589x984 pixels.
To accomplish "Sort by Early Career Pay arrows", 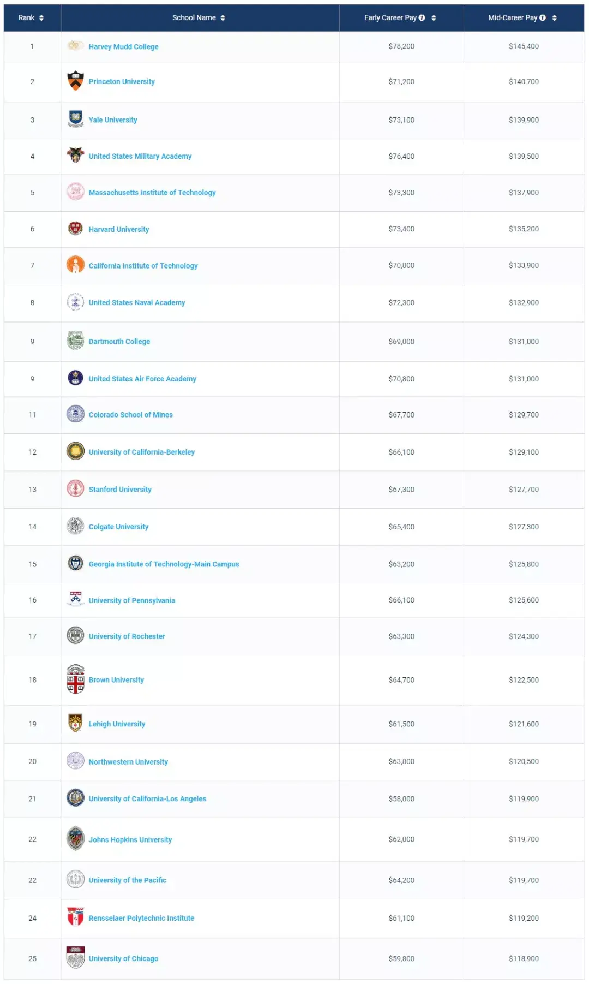I will click(x=434, y=18).
